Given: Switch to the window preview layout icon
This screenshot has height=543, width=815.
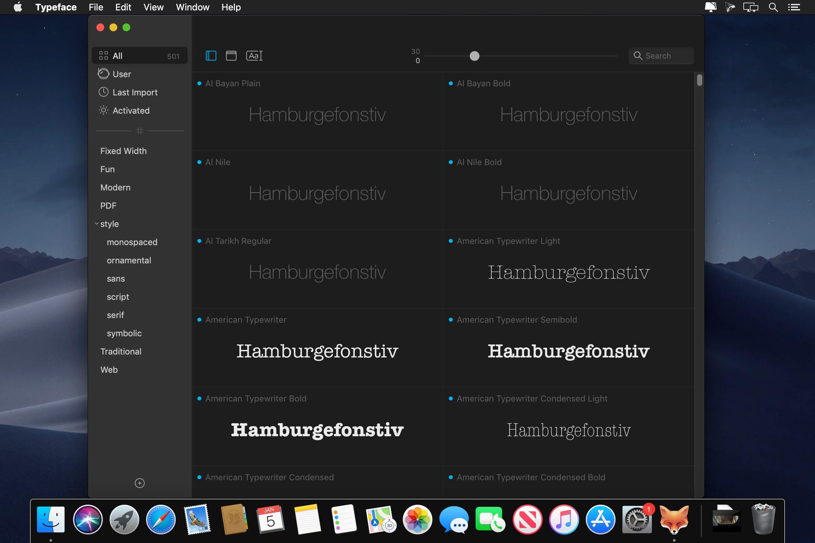Looking at the screenshot, I should (231, 56).
